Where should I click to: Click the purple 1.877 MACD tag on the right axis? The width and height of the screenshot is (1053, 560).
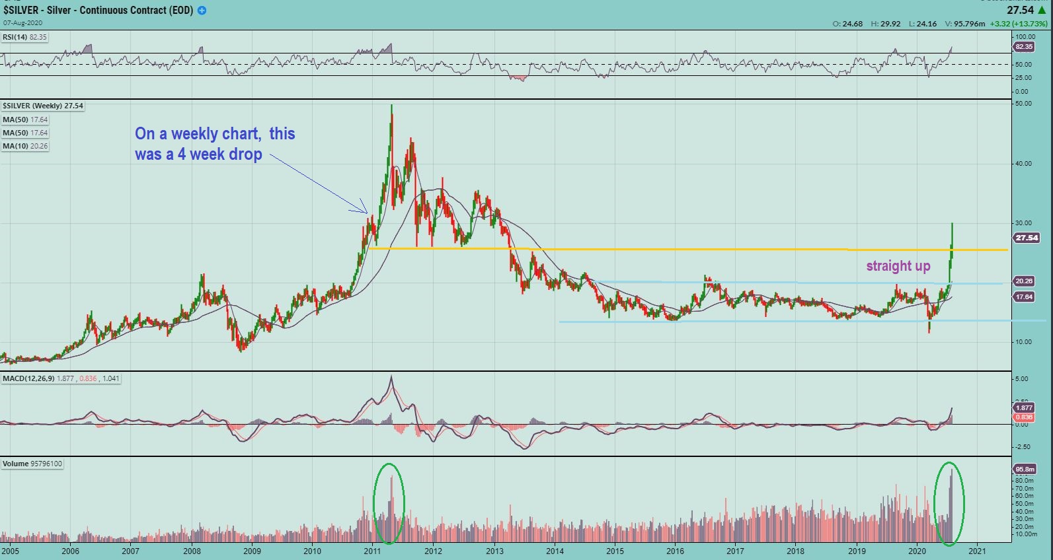click(x=1024, y=408)
